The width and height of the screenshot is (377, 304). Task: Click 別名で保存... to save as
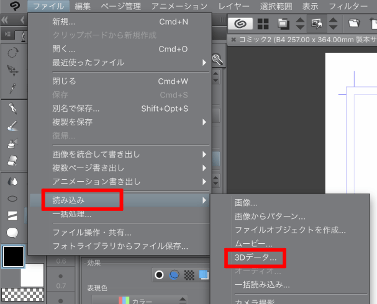pos(76,109)
